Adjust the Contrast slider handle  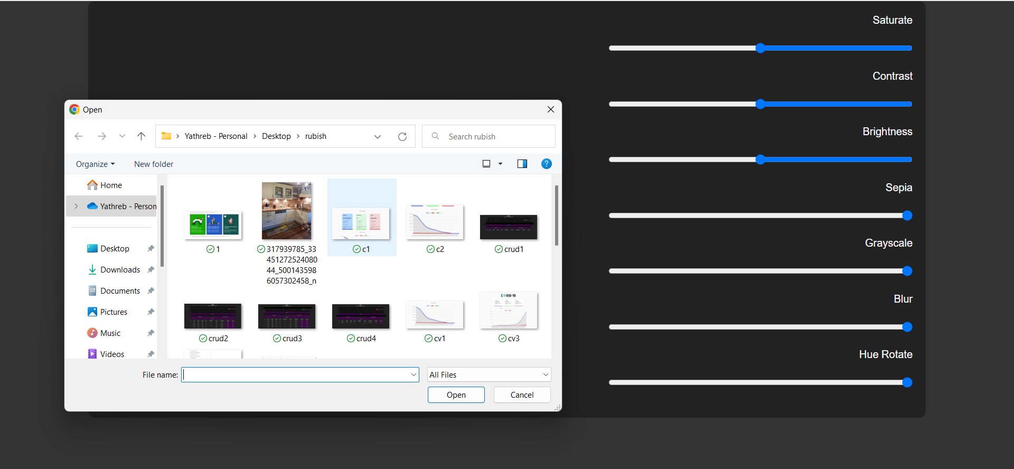760,104
